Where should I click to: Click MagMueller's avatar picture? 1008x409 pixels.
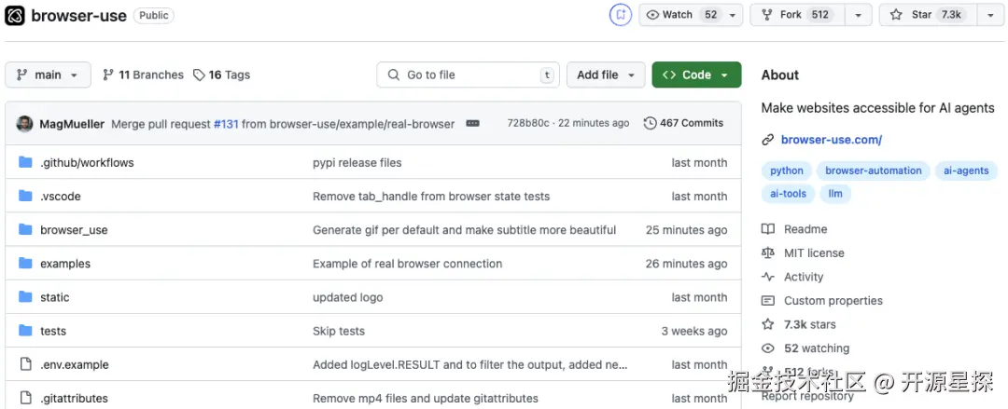24,123
